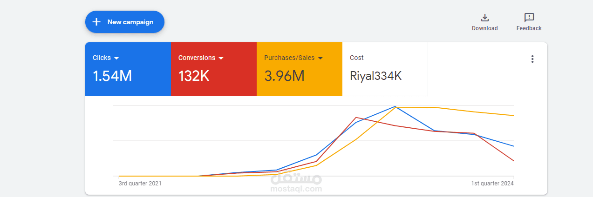This screenshot has width=593, height=197.
Task: Click the 1st quarter 2024 axis label
Action: click(x=492, y=184)
